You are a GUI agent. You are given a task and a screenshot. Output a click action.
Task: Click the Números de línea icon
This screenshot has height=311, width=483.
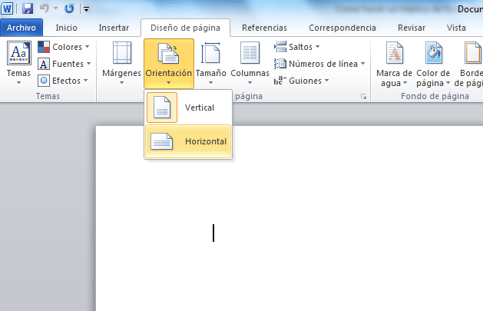pos(280,64)
